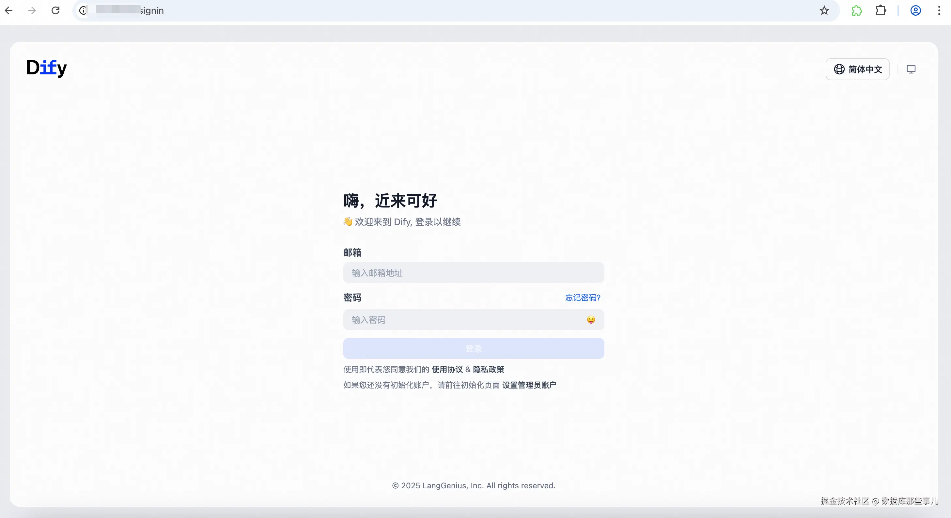Open the 忘记密码 forgot password link

(x=583, y=298)
